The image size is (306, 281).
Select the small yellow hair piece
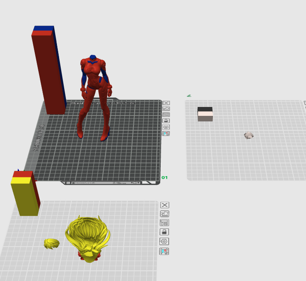(x=52, y=244)
